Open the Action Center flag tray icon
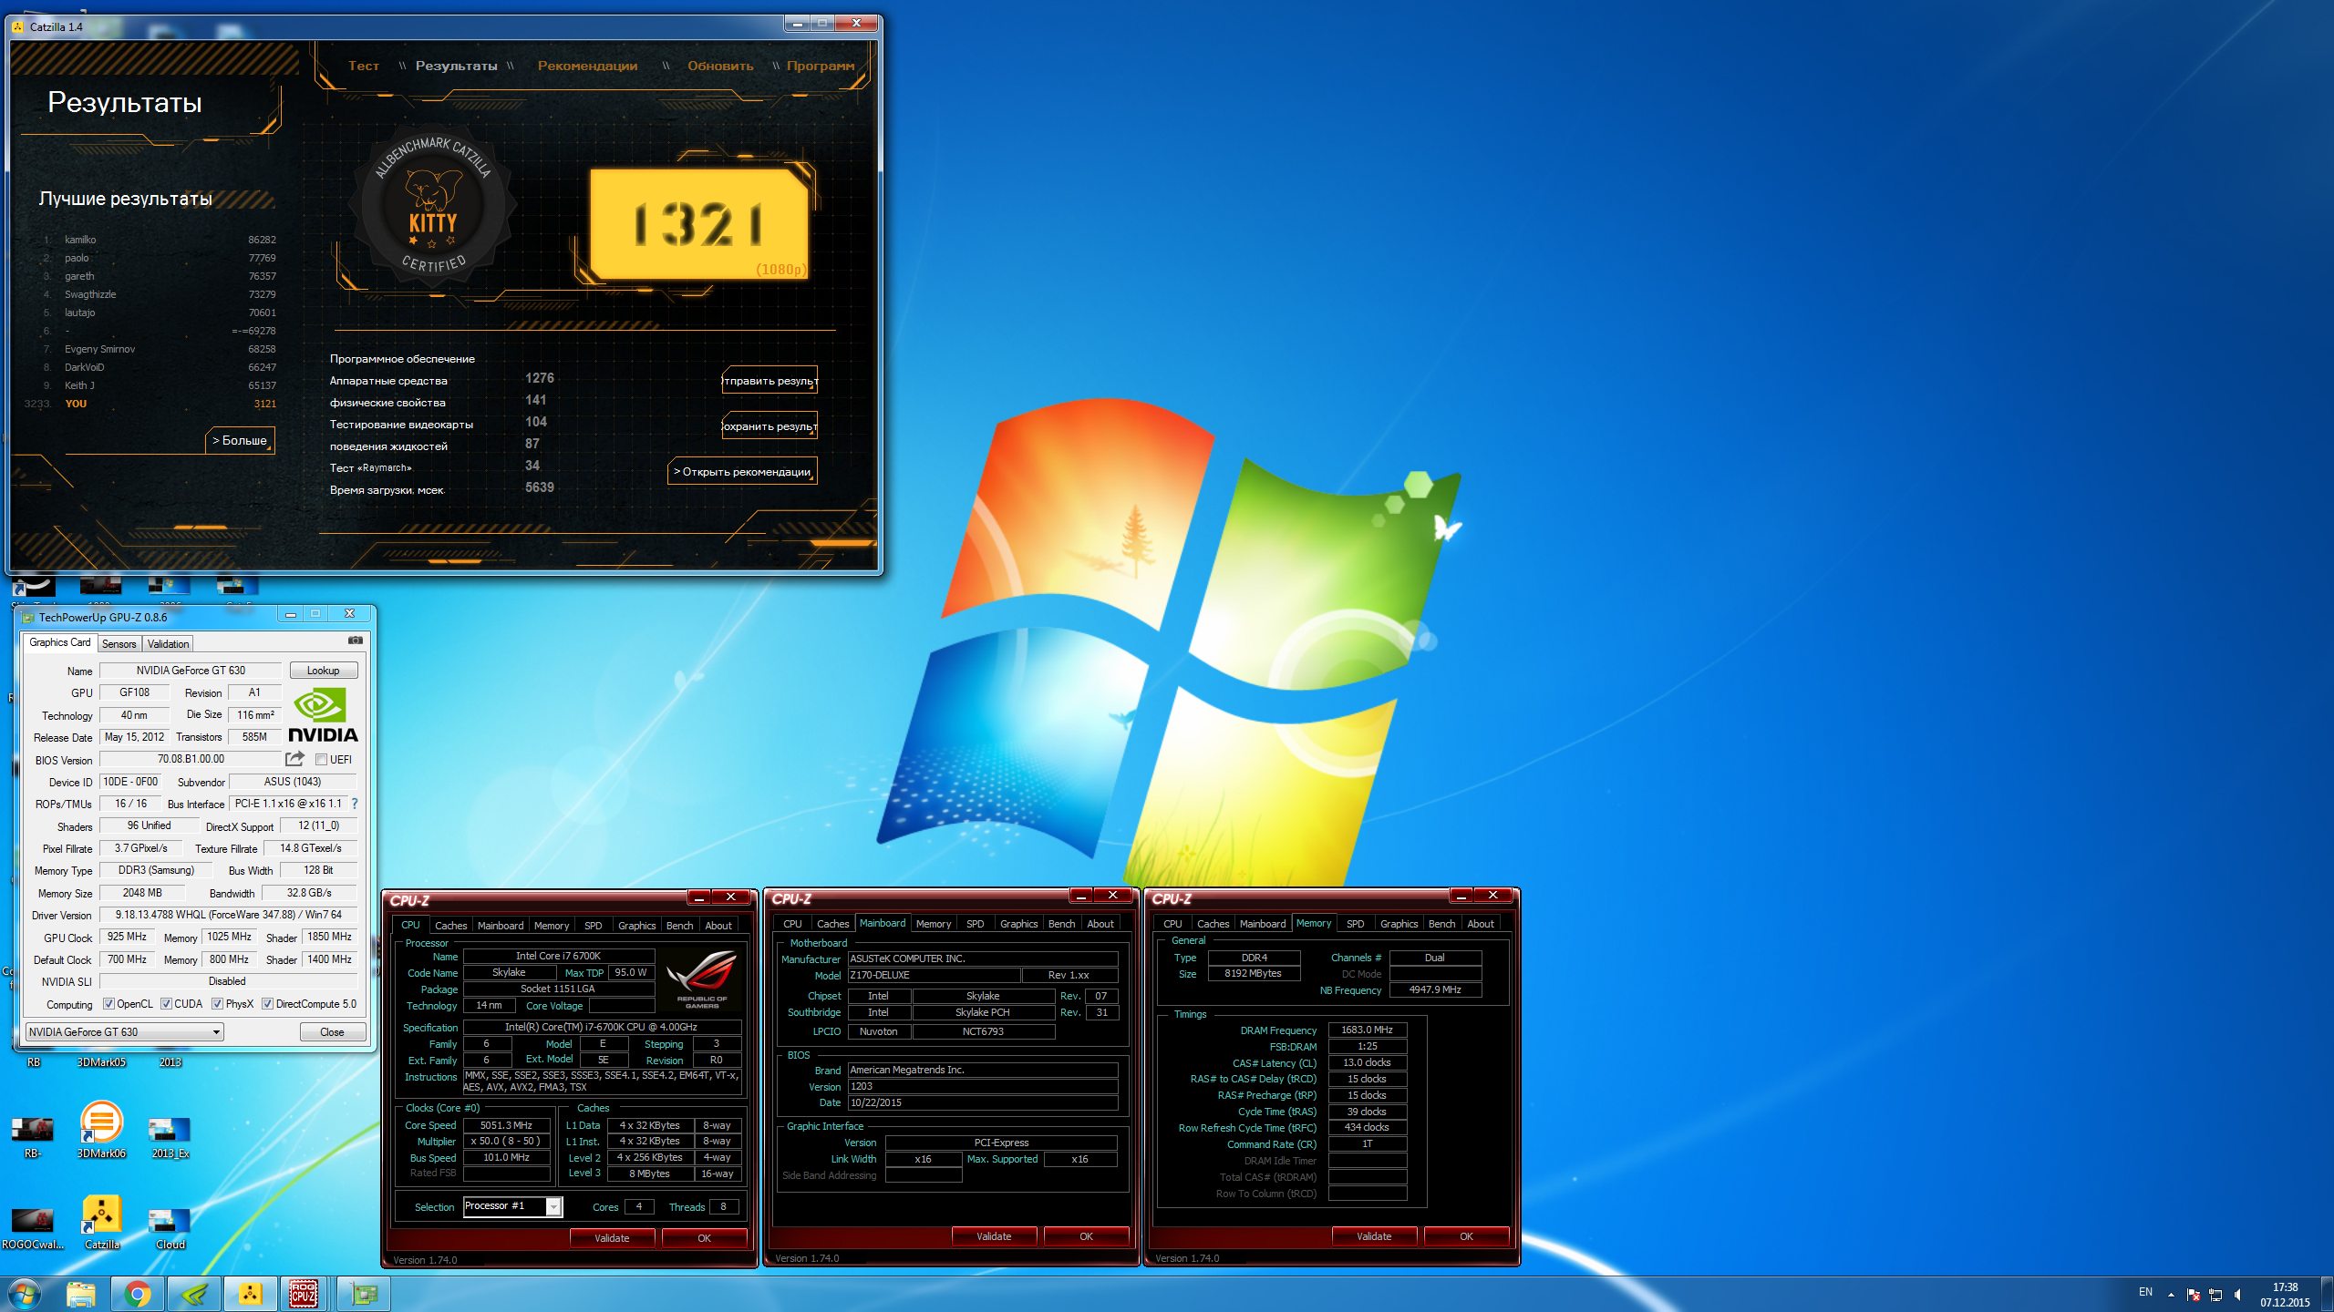2334x1312 pixels. click(2194, 1295)
